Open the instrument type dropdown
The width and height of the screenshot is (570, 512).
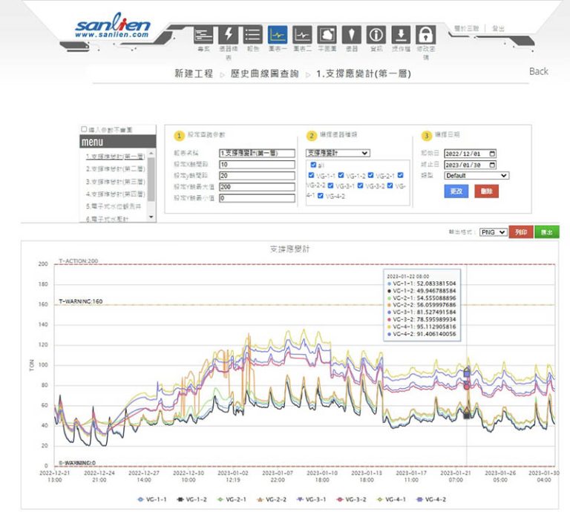pos(338,153)
